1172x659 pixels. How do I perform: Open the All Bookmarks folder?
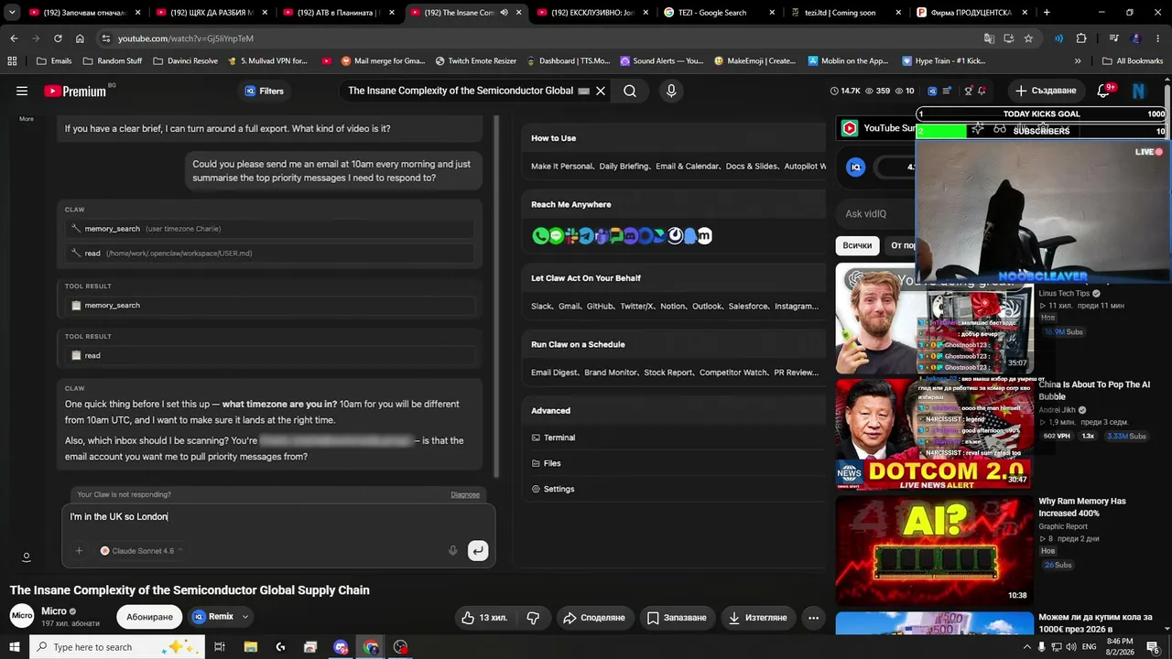[x=1132, y=61]
